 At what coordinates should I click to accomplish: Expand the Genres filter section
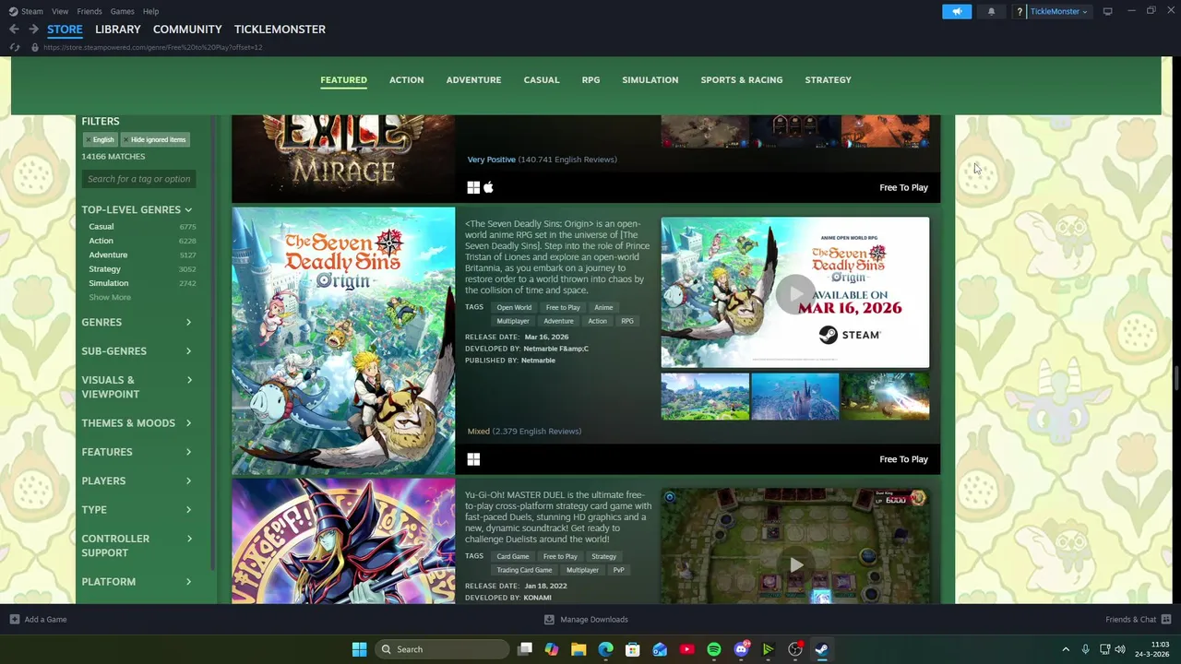[137, 322]
